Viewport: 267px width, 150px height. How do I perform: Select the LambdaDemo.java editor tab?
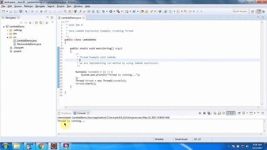coord(71,17)
